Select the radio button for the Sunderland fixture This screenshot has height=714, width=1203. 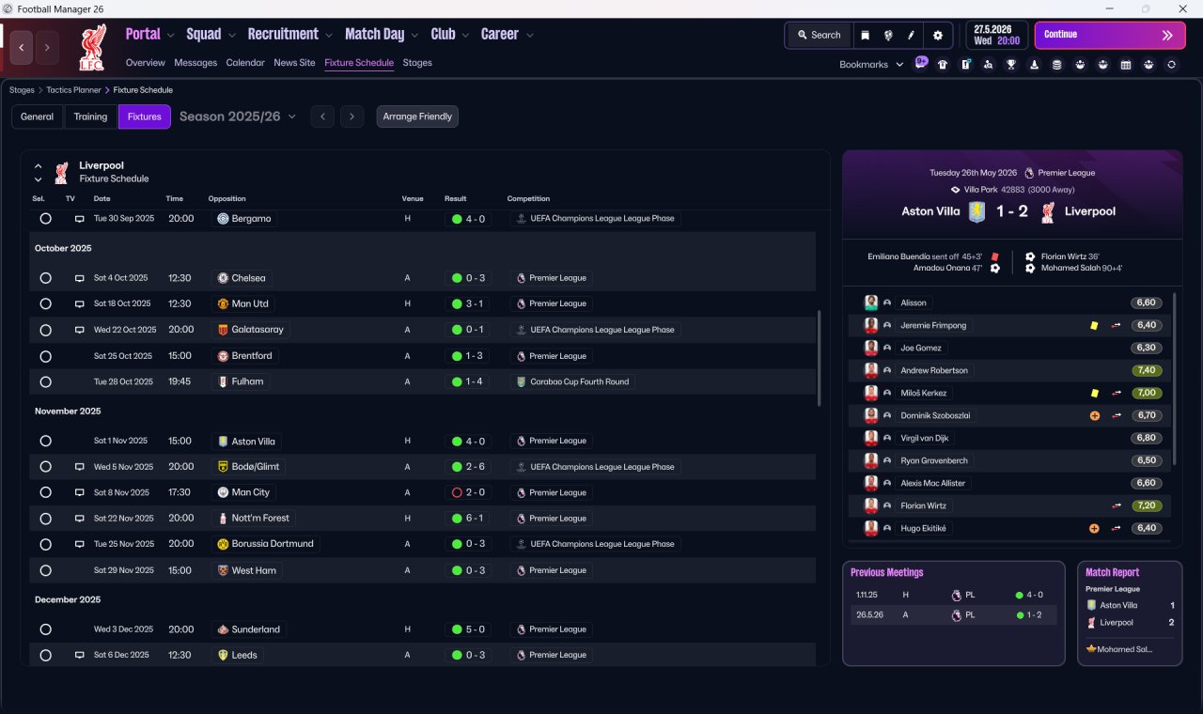45,629
